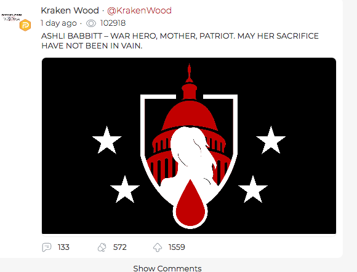The width and height of the screenshot is (357, 272).
Task: Echo this post using megaphone icon
Action: [102, 247]
